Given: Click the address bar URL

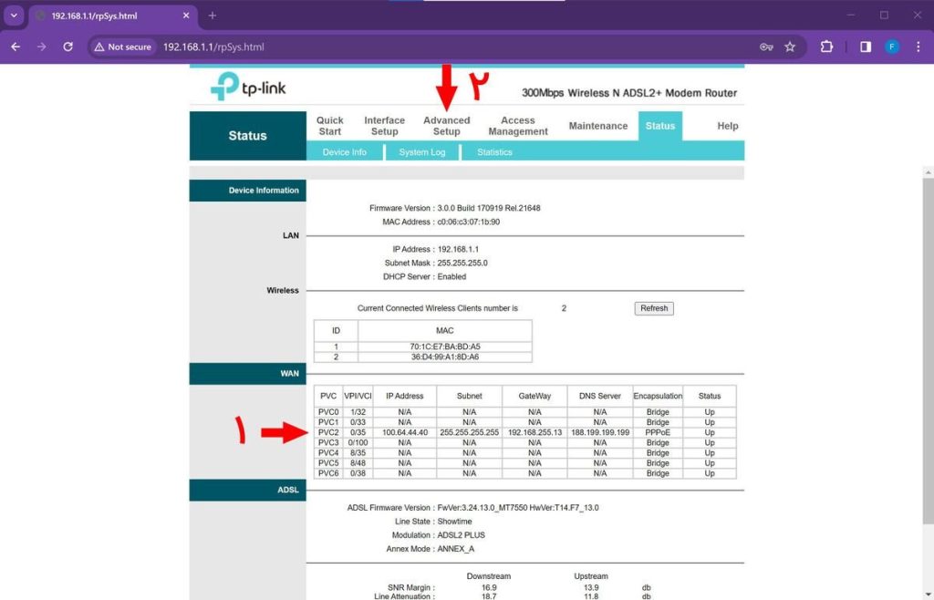Looking at the screenshot, I should [213, 47].
